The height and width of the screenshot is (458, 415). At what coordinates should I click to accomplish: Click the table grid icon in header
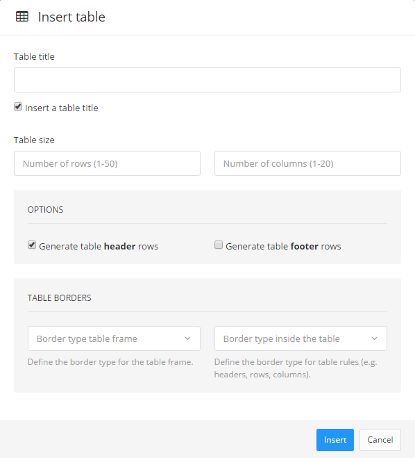tap(22, 17)
